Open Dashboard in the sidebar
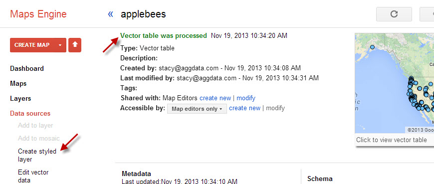The image size is (434, 184). (x=27, y=69)
